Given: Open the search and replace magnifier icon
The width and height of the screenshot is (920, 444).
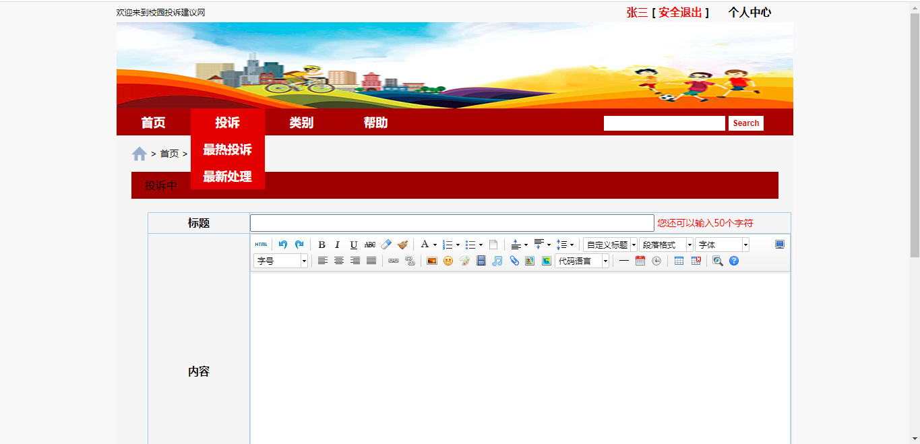Looking at the screenshot, I should (x=718, y=261).
